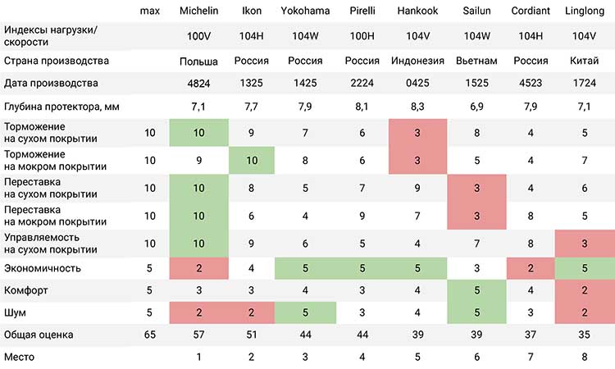Image resolution: width=615 pixels, height=369 pixels.
Task: Click Michelin total score 57
Action: click(199, 335)
